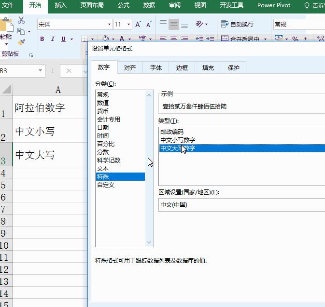Screen dimensions: 325x307
Task: Switch to the 边框 dialog tab
Action: click(x=182, y=67)
